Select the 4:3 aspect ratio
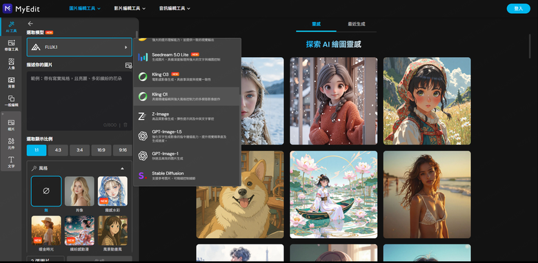This screenshot has width=538, height=263. pyautogui.click(x=58, y=150)
